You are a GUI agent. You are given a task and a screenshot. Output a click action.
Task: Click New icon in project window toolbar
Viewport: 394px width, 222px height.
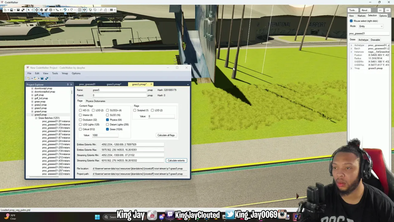(29, 78)
